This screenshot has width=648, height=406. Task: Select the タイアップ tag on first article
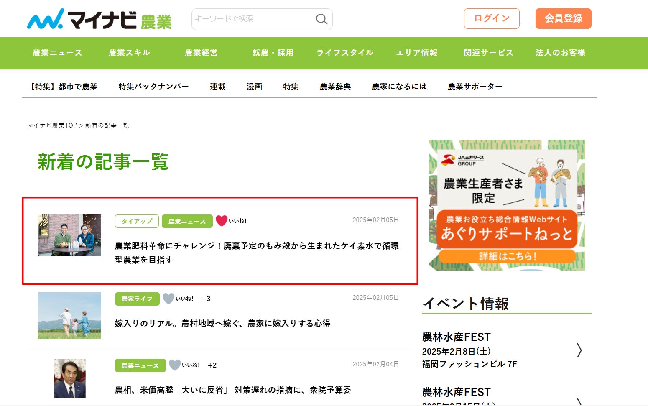pyautogui.click(x=137, y=221)
